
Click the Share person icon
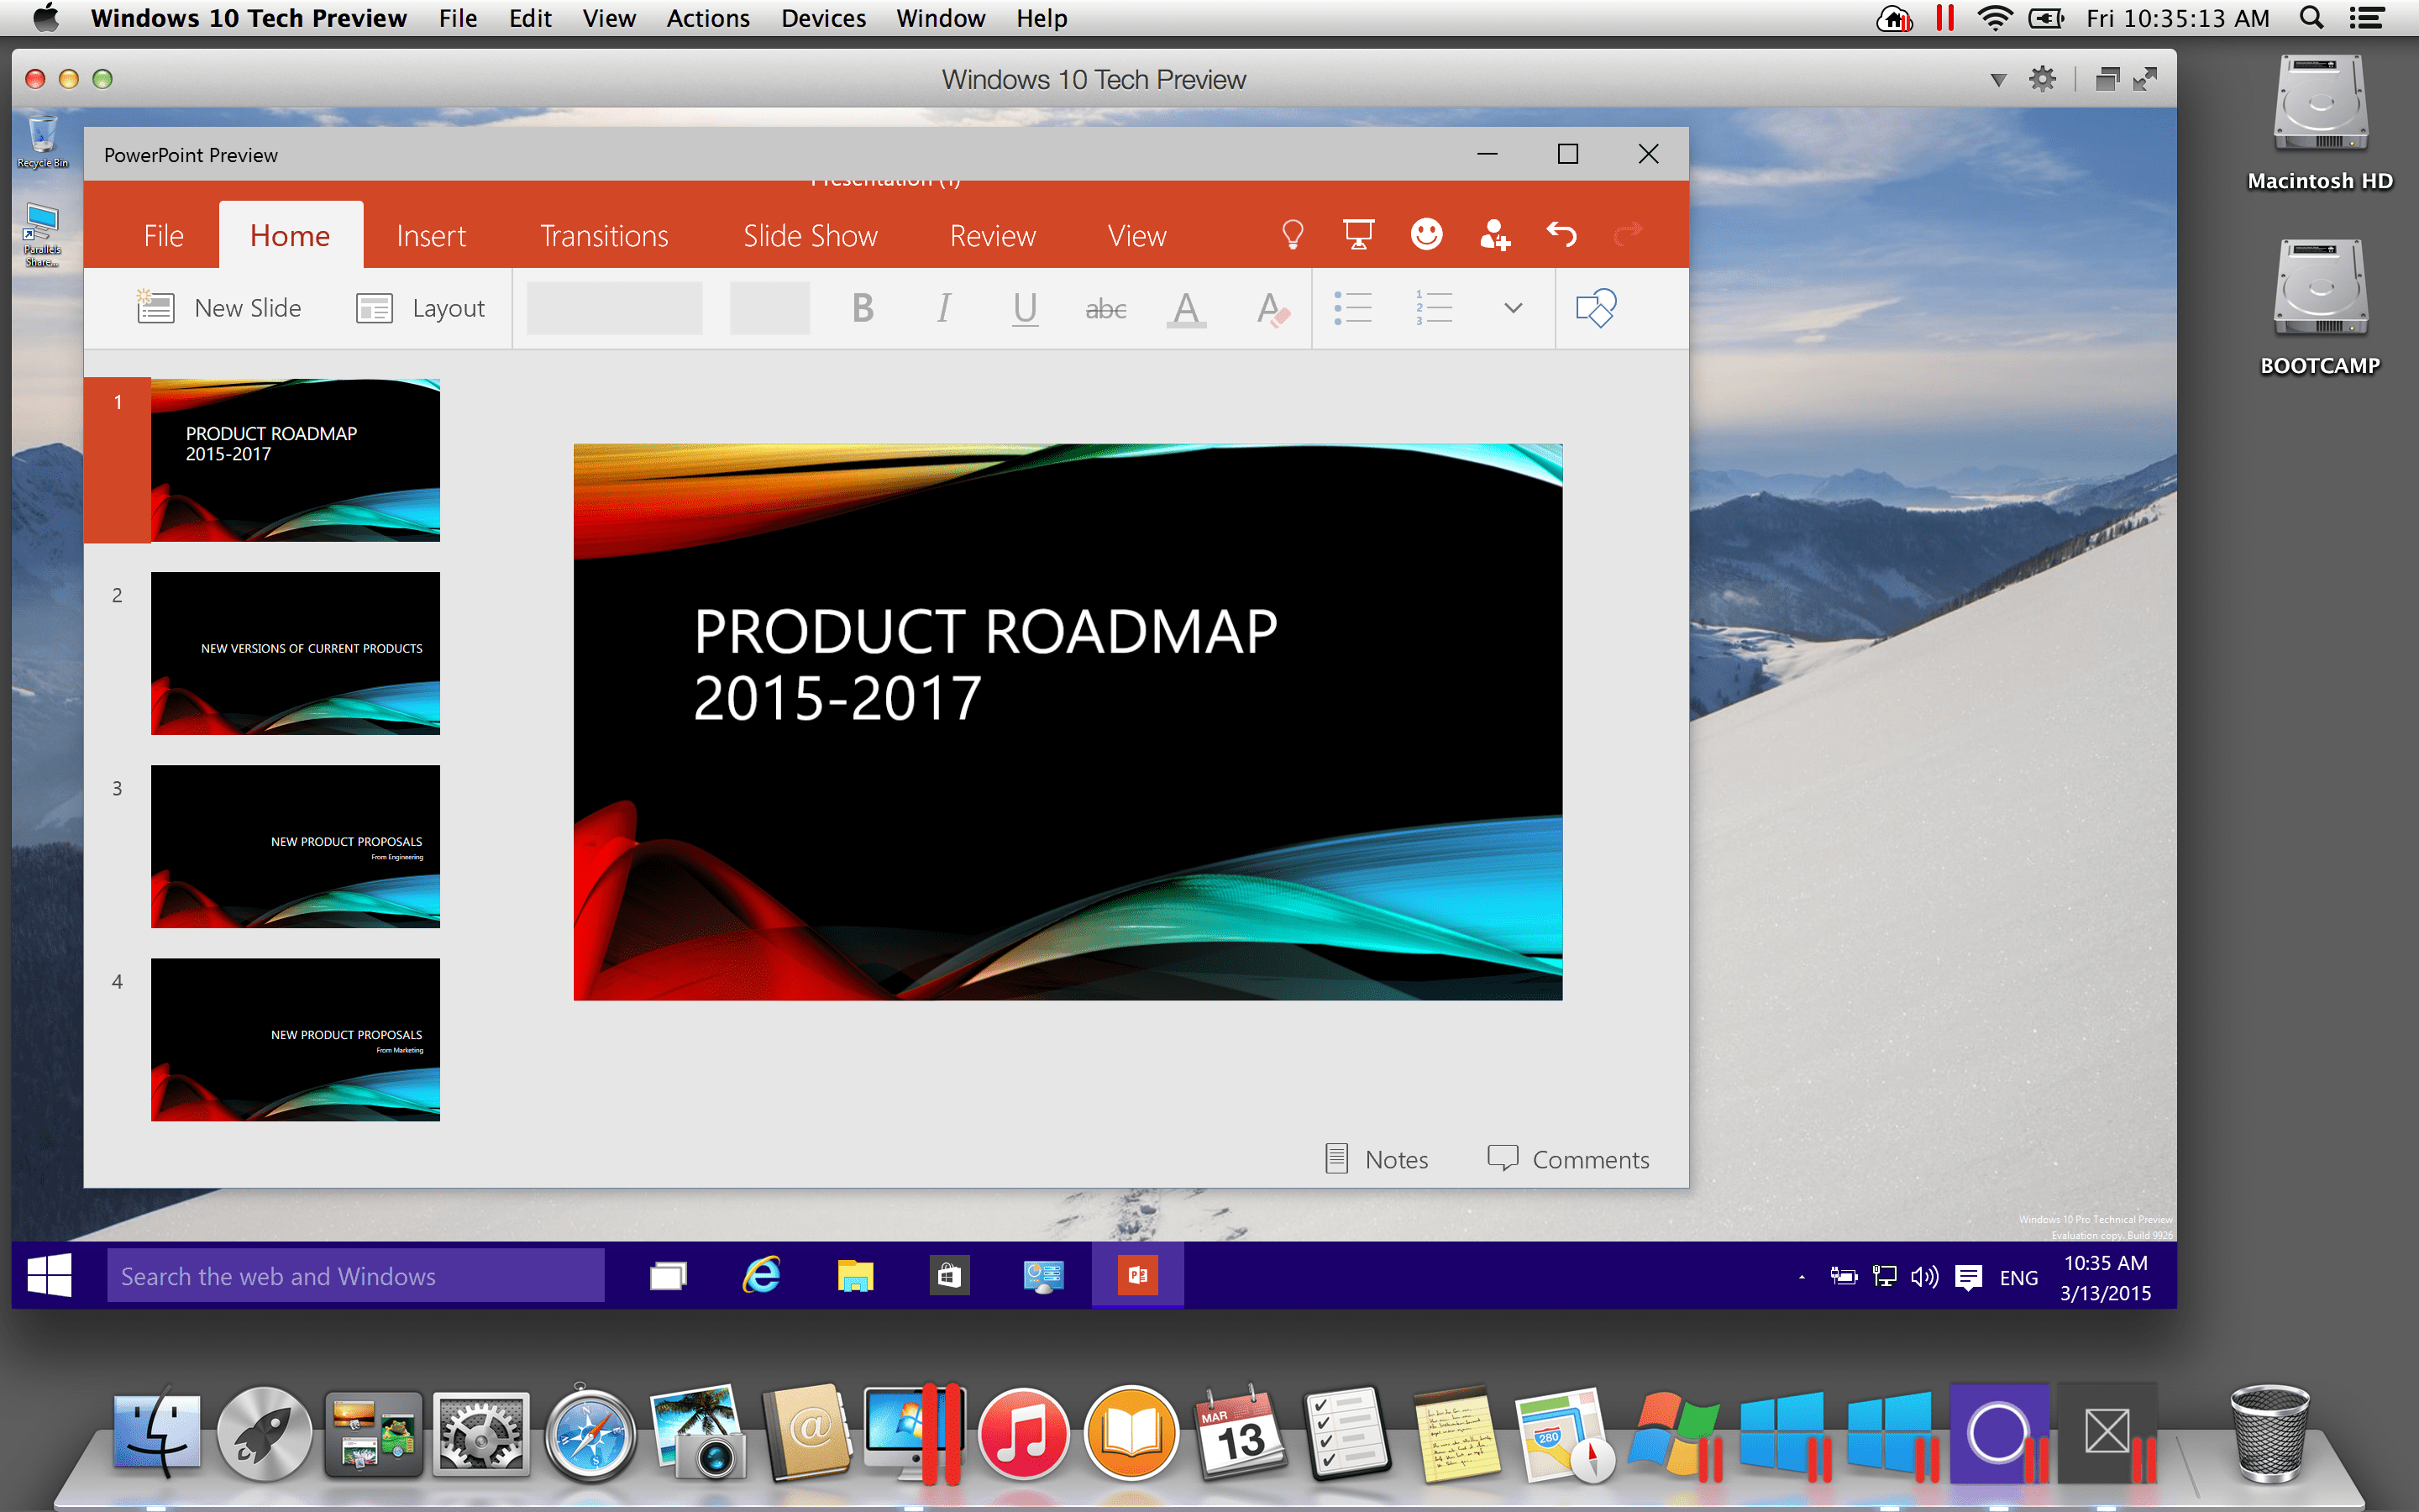1494,235
